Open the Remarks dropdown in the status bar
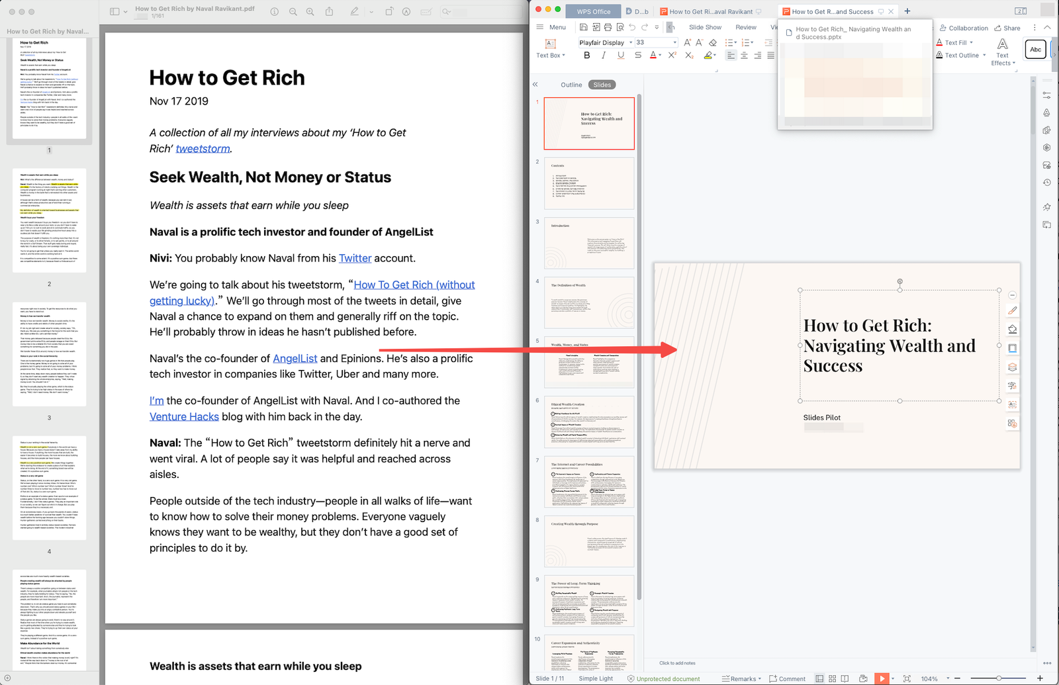1059x685 pixels. coord(741,678)
